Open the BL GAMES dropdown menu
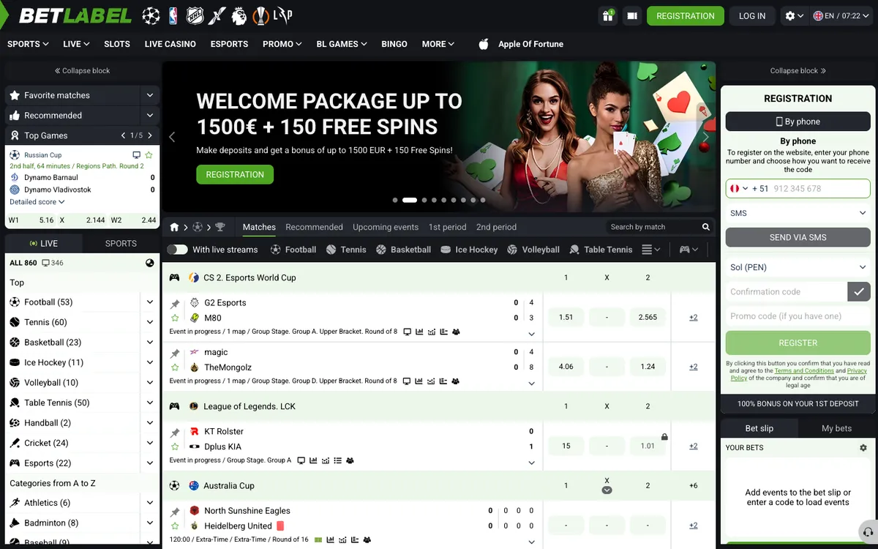 pos(342,44)
